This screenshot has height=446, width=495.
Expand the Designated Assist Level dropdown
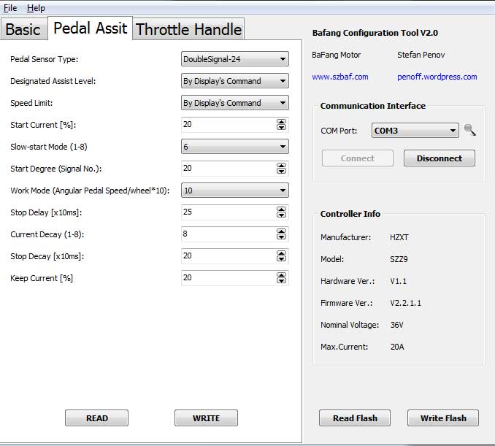pos(234,81)
